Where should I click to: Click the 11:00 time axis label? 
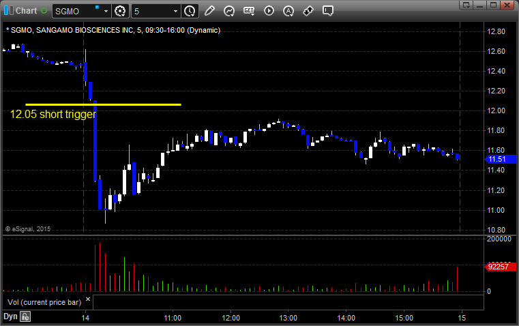(x=173, y=318)
